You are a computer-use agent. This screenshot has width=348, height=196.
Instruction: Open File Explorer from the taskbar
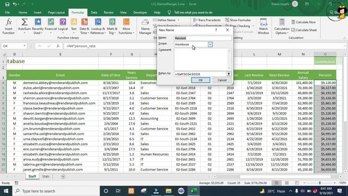click(x=169, y=191)
